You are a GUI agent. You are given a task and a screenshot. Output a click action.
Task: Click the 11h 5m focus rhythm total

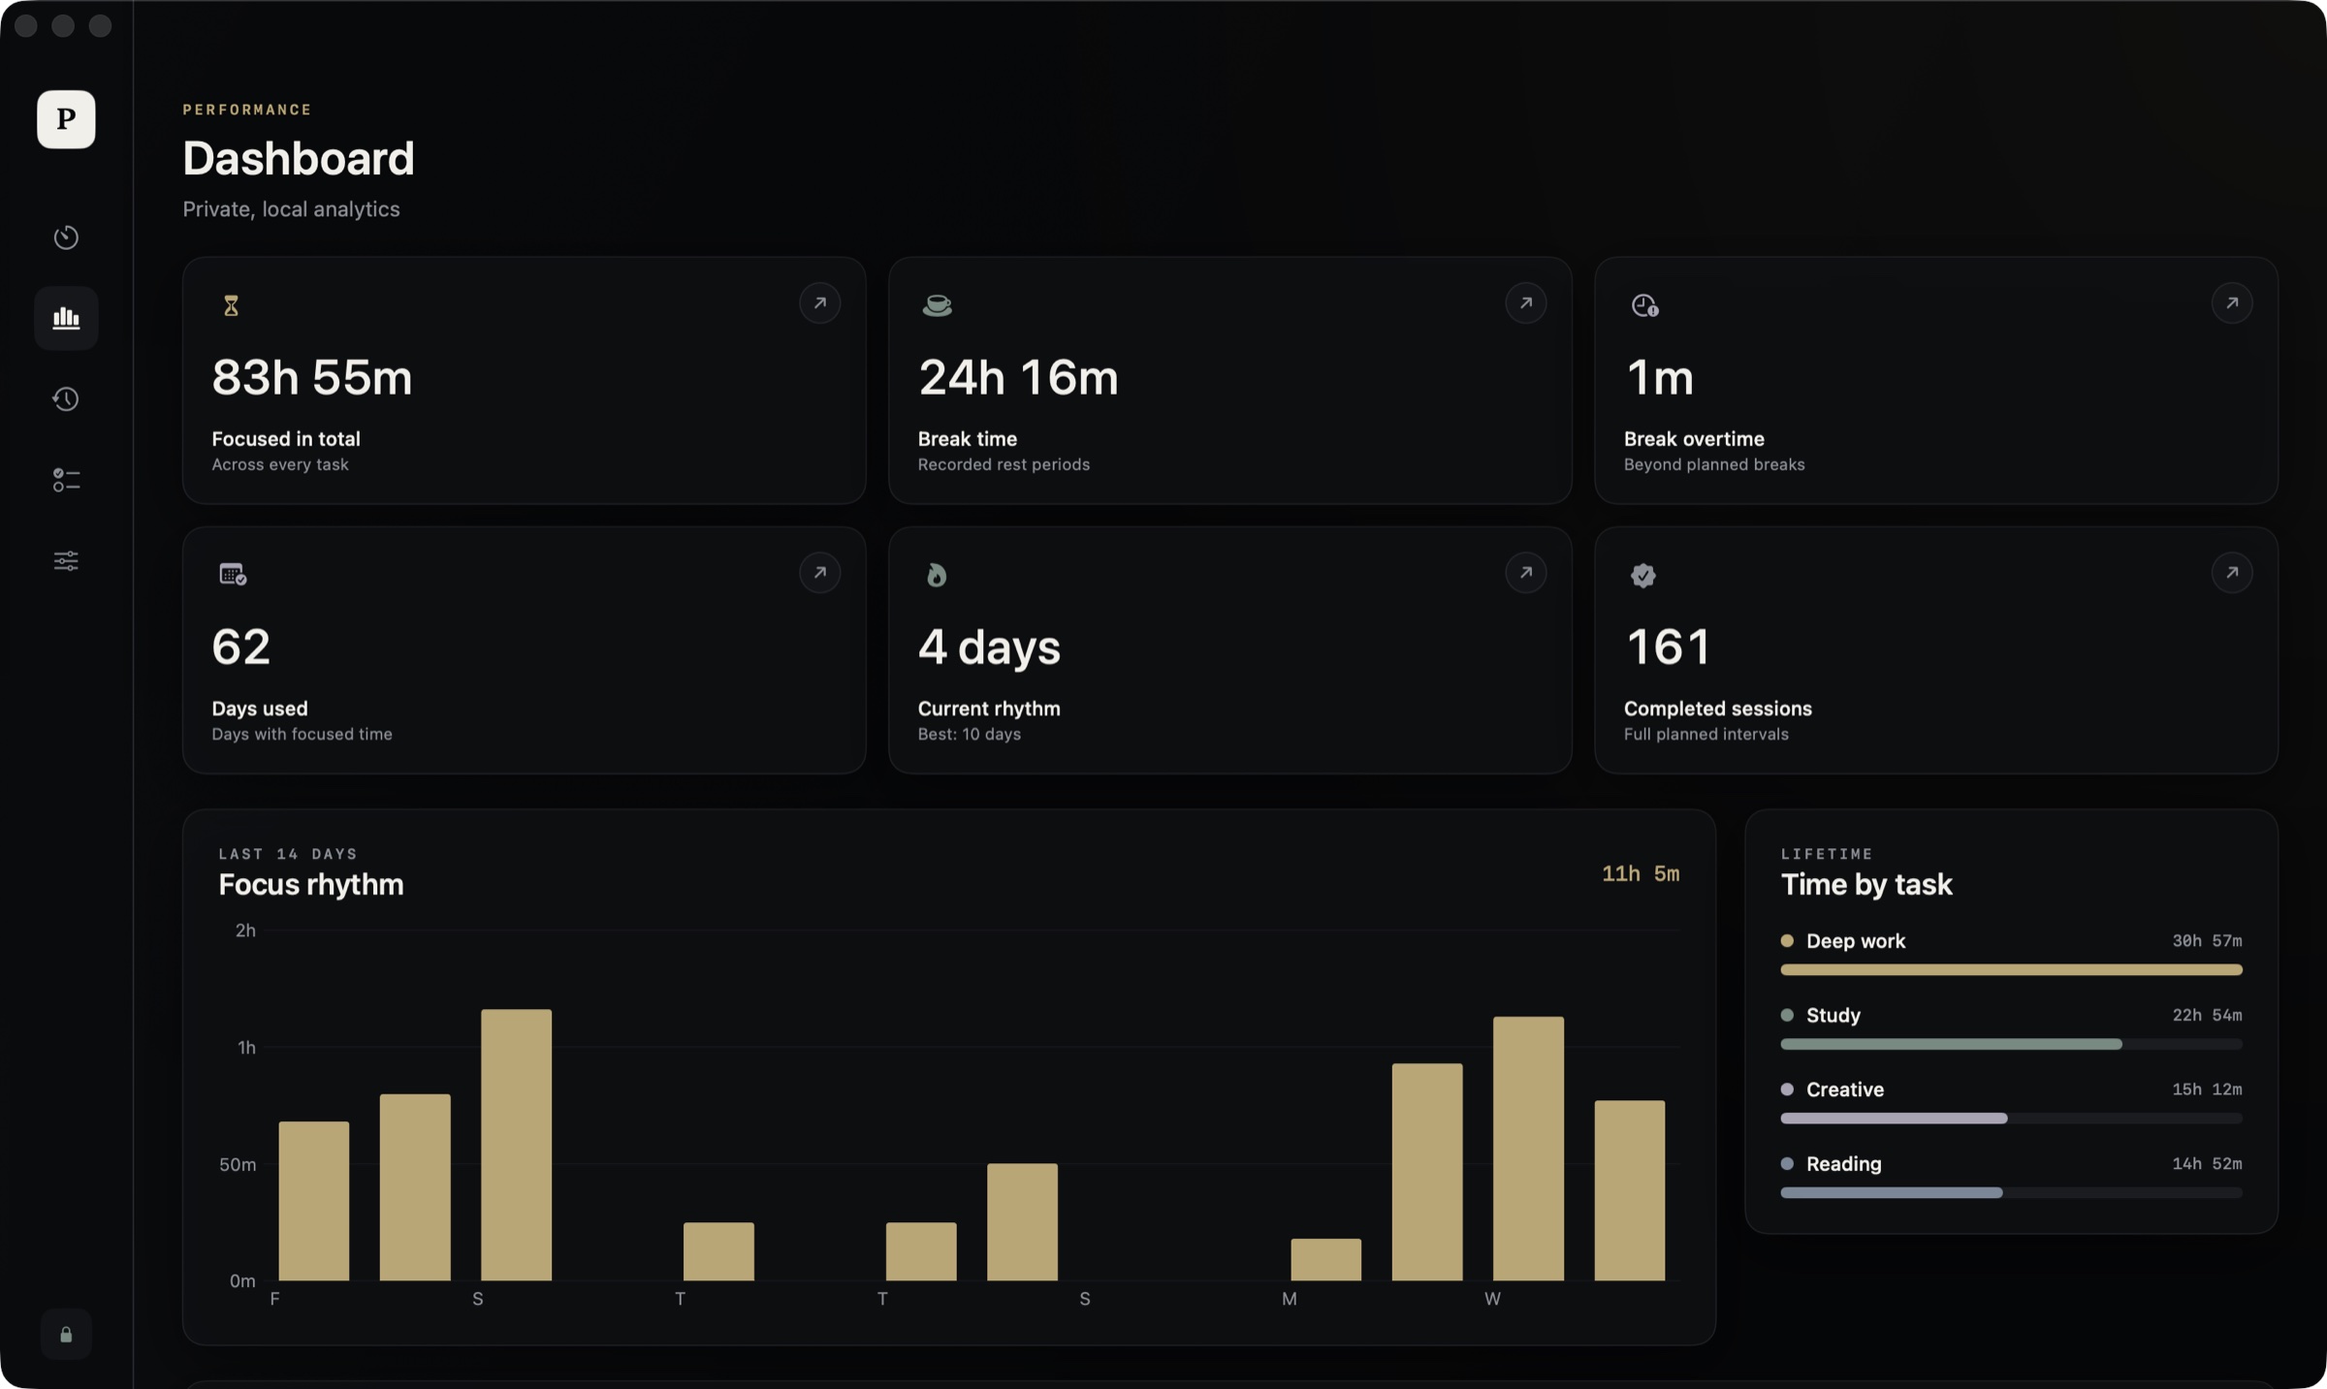1641,873
